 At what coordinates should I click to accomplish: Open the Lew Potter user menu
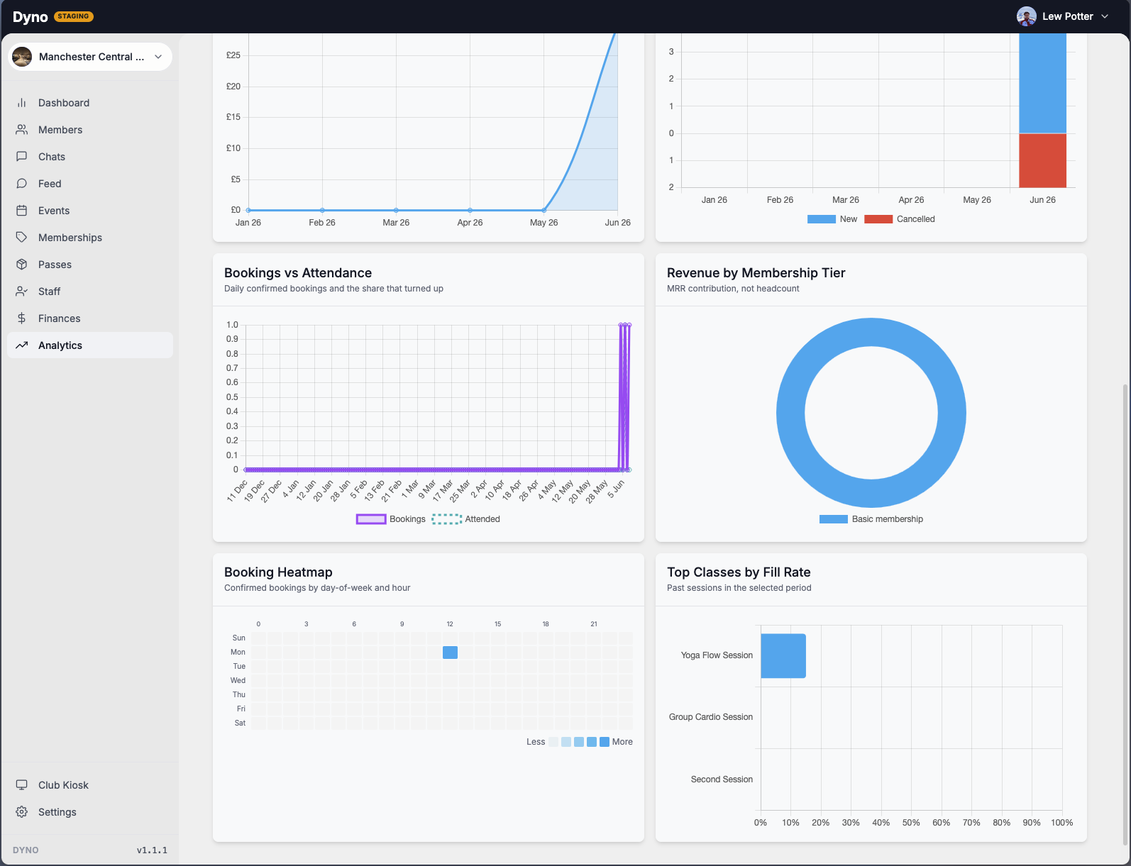pyautogui.click(x=1063, y=16)
